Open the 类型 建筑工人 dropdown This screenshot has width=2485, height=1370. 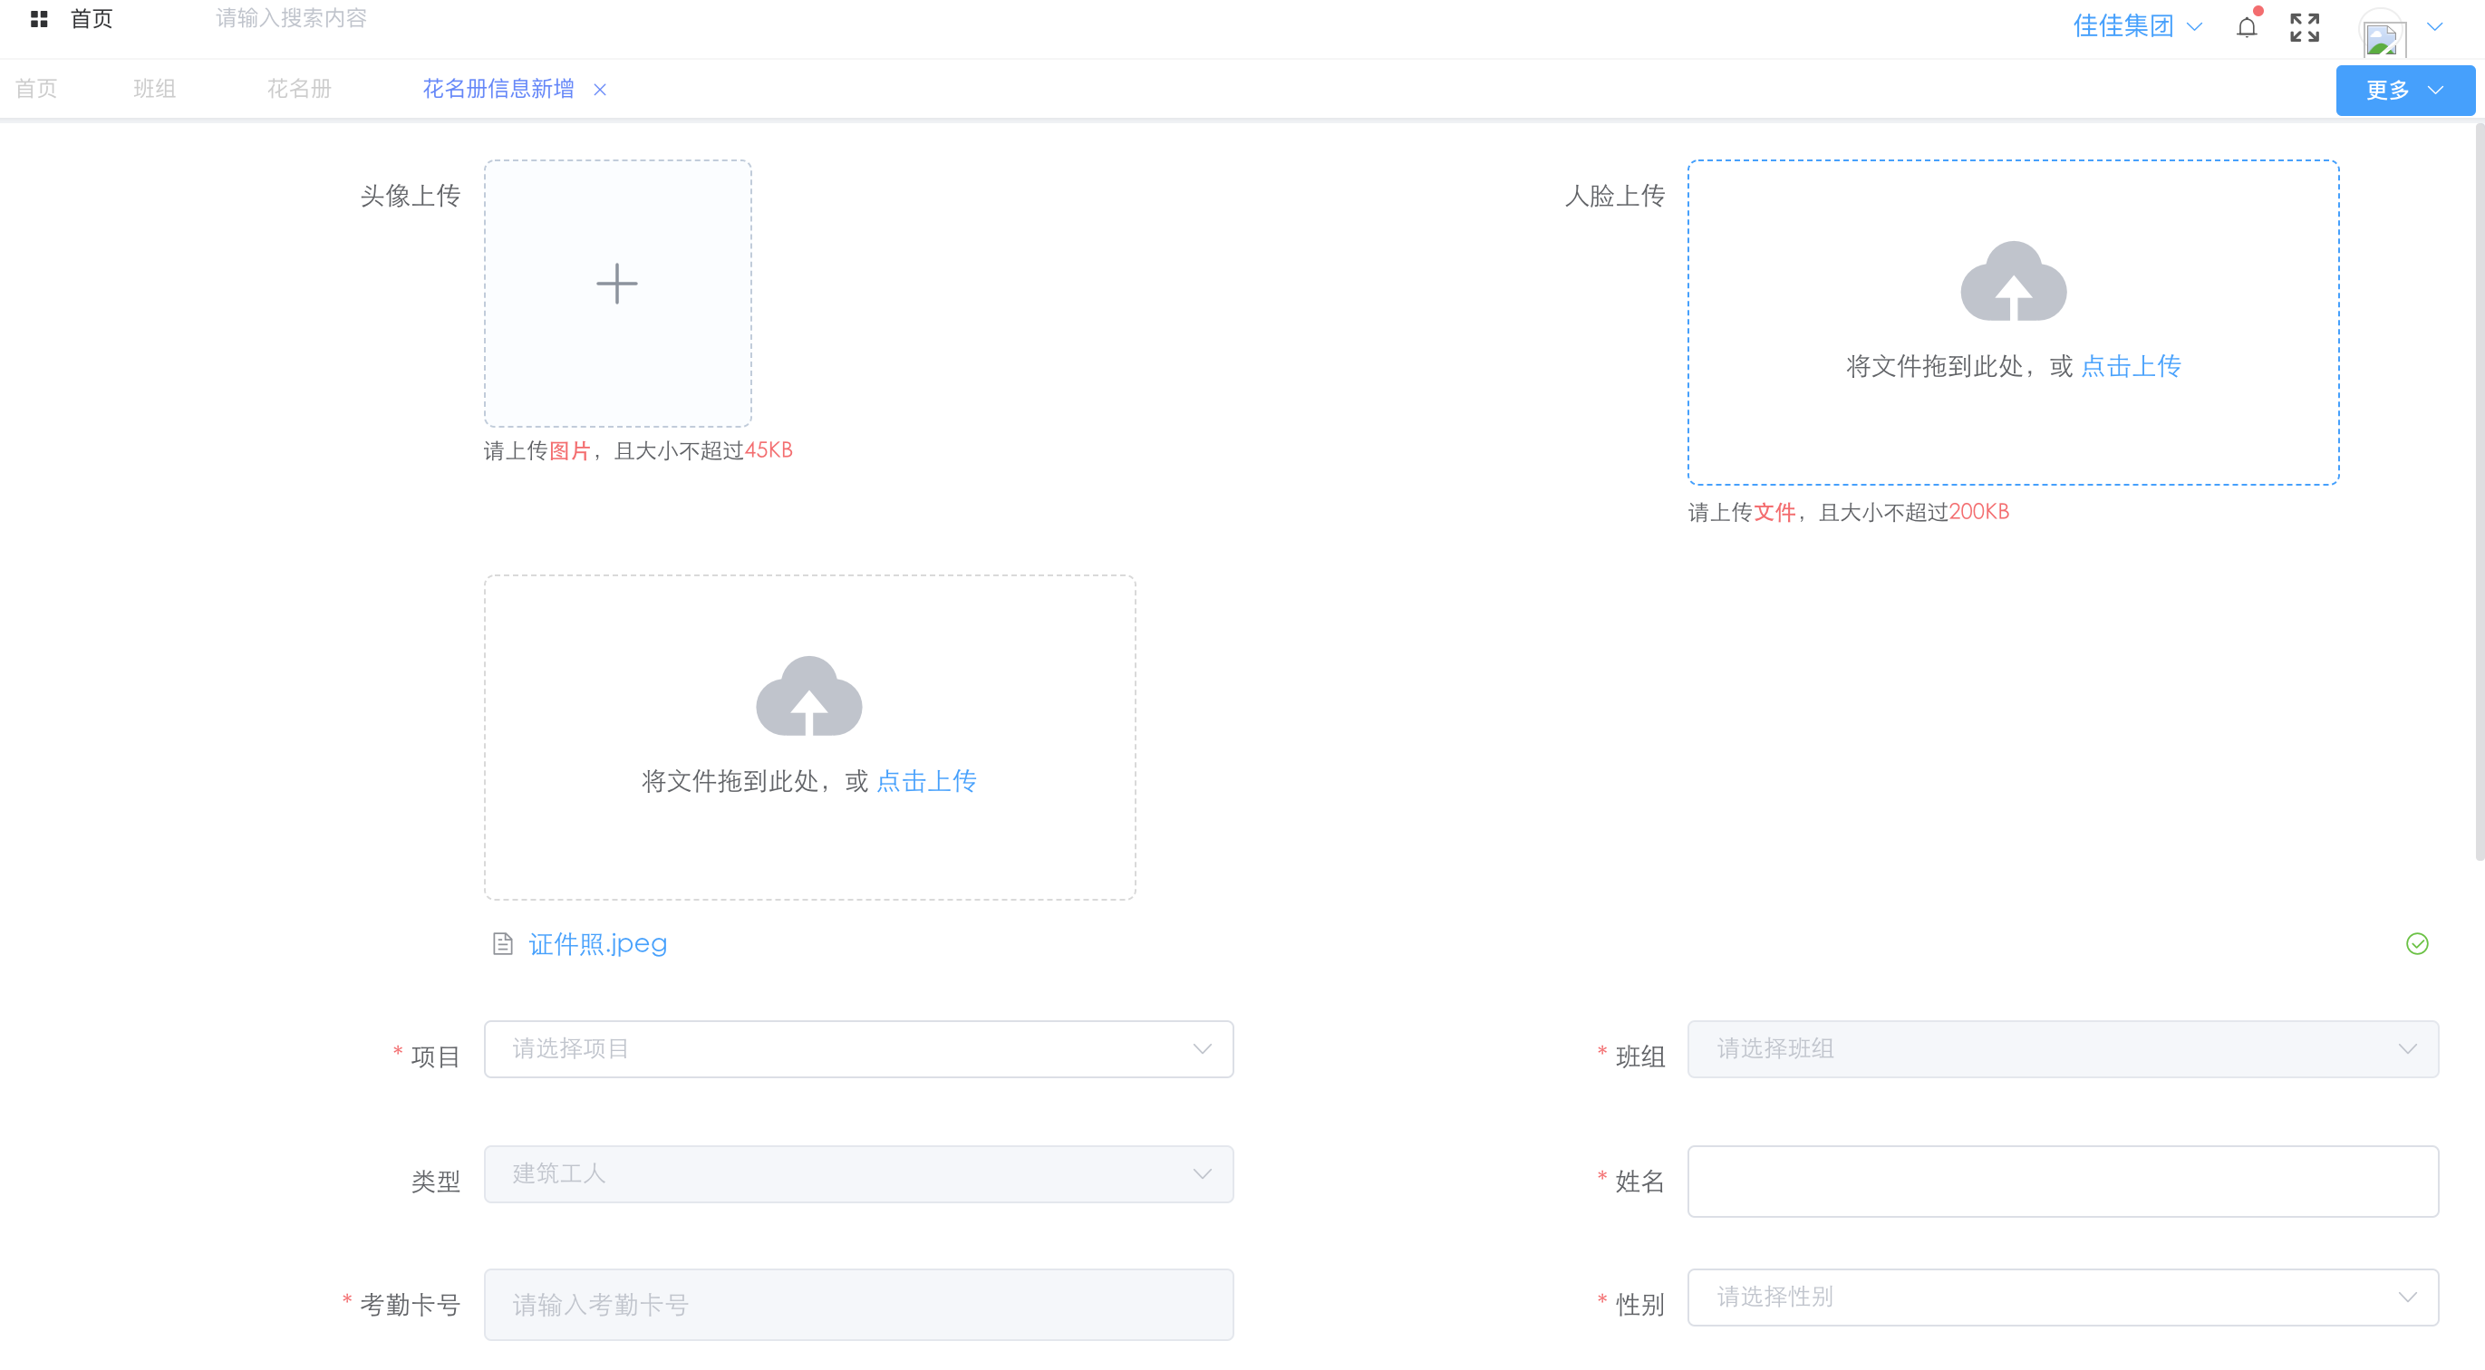coord(858,1174)
